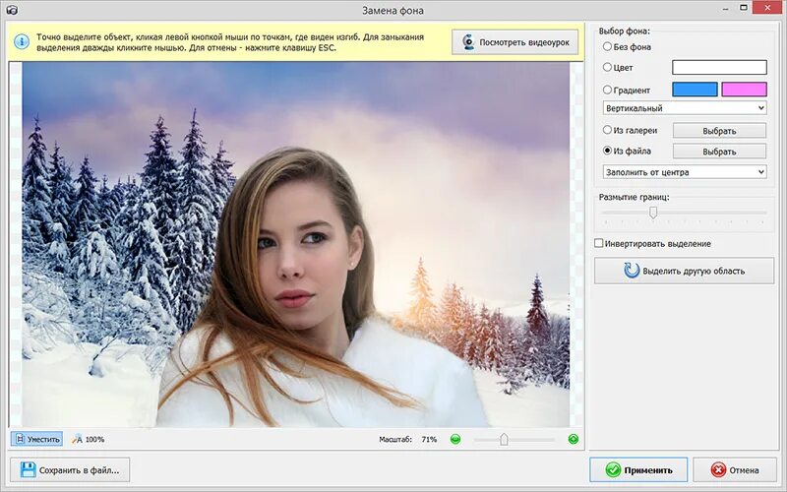Click the 'Масштаб' zoom slider handle

pos(504,439)
